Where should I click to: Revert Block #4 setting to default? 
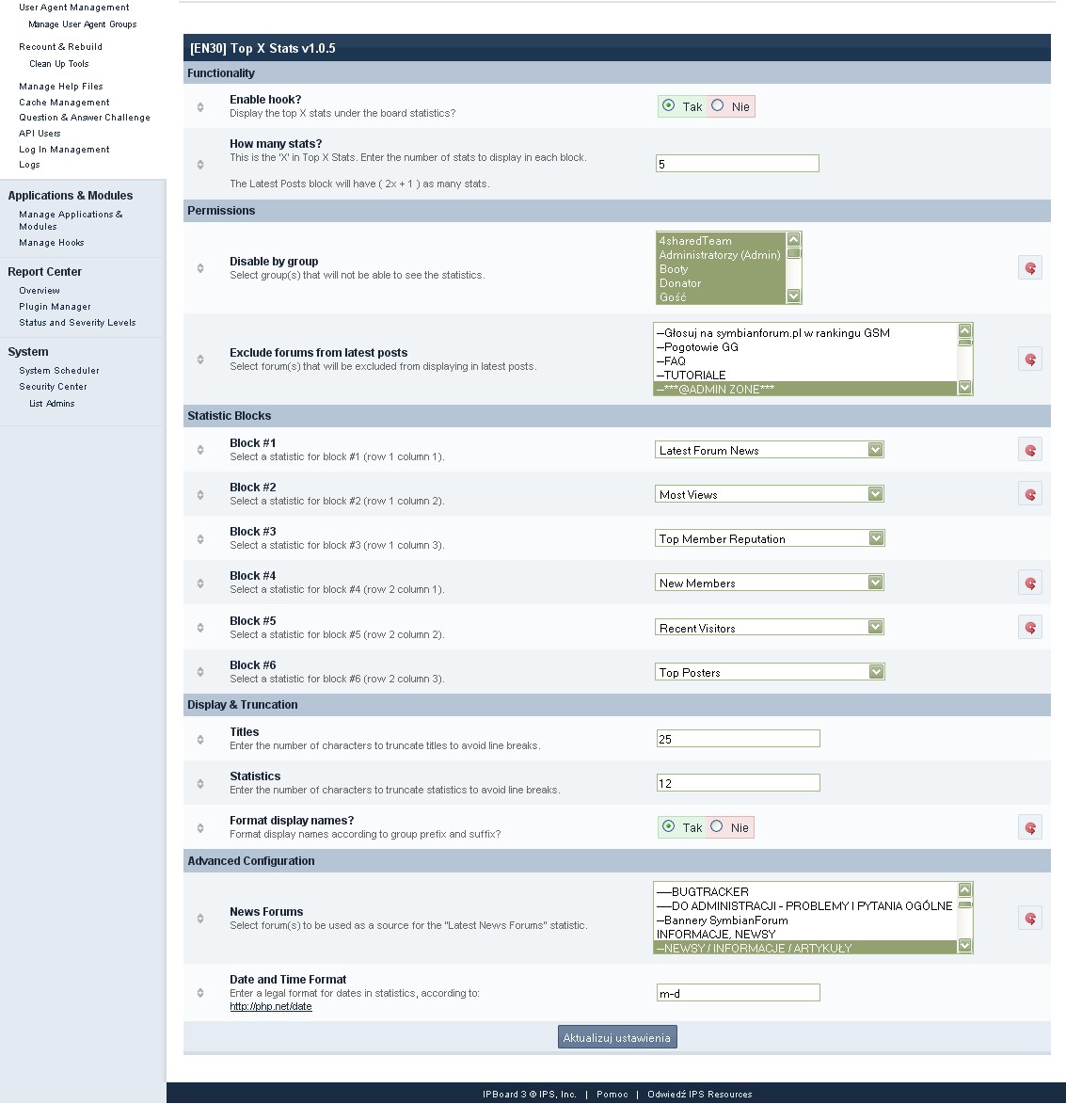pyautogui.click(x=1029, y=584)
